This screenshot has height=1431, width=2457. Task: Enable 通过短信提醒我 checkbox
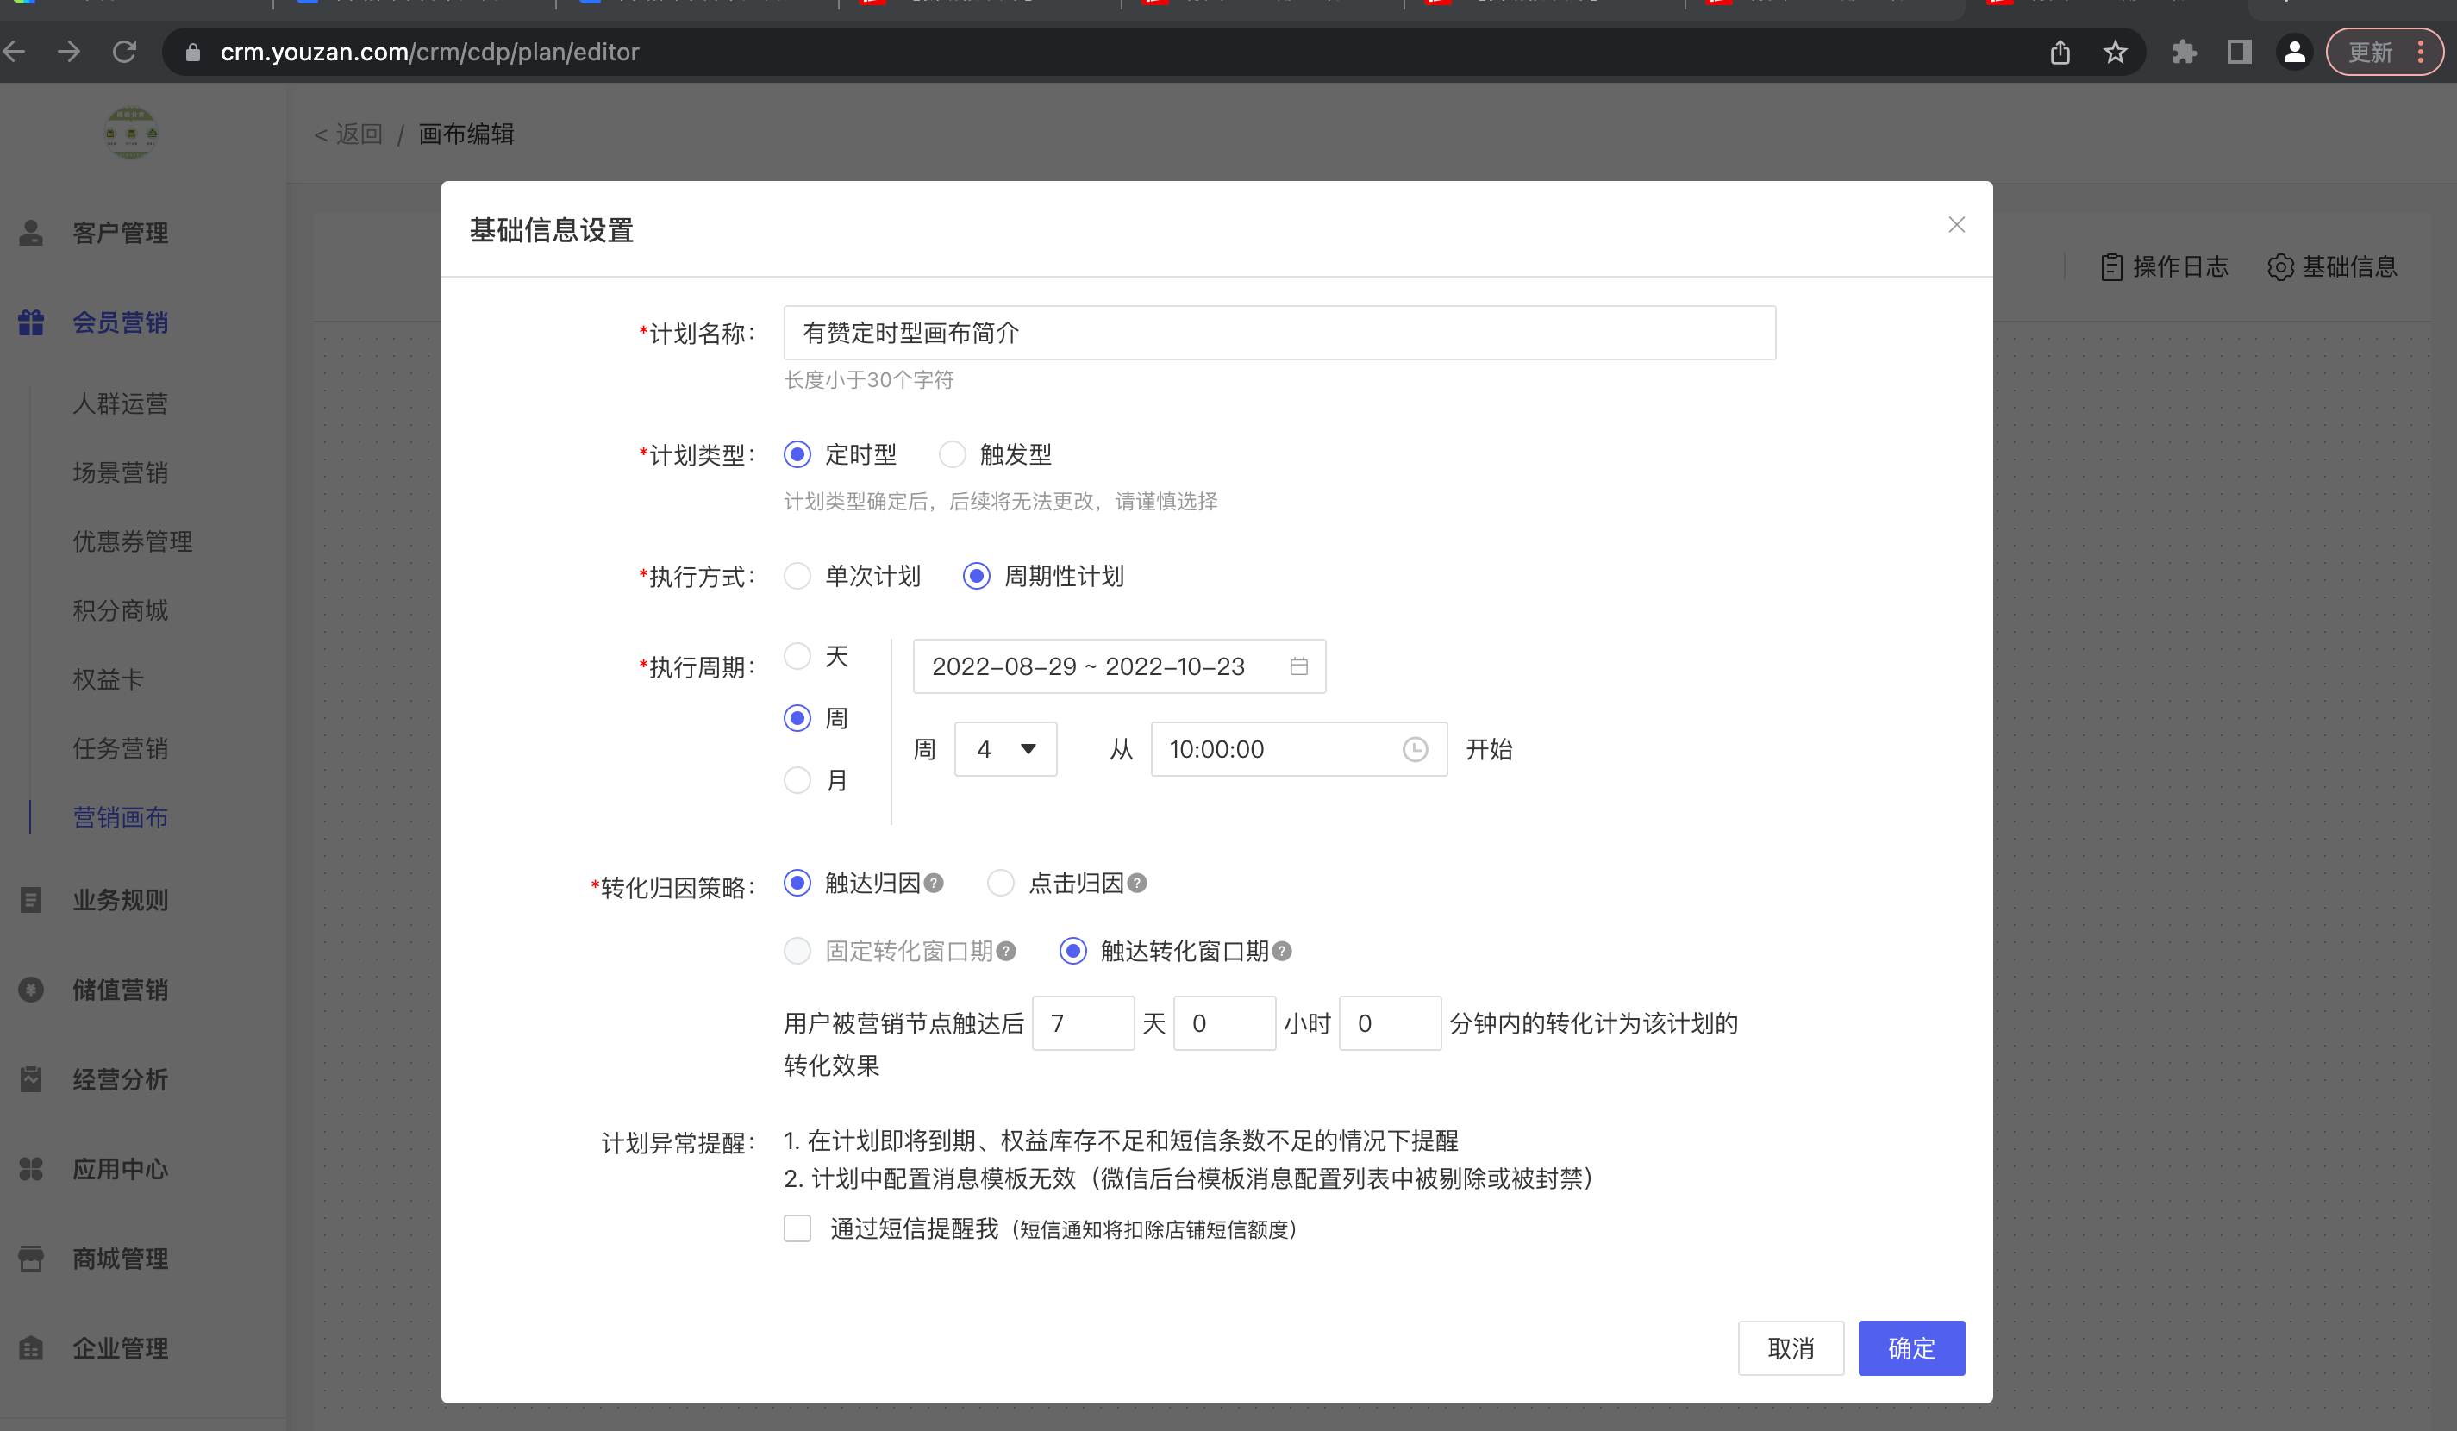(797, 1228)
